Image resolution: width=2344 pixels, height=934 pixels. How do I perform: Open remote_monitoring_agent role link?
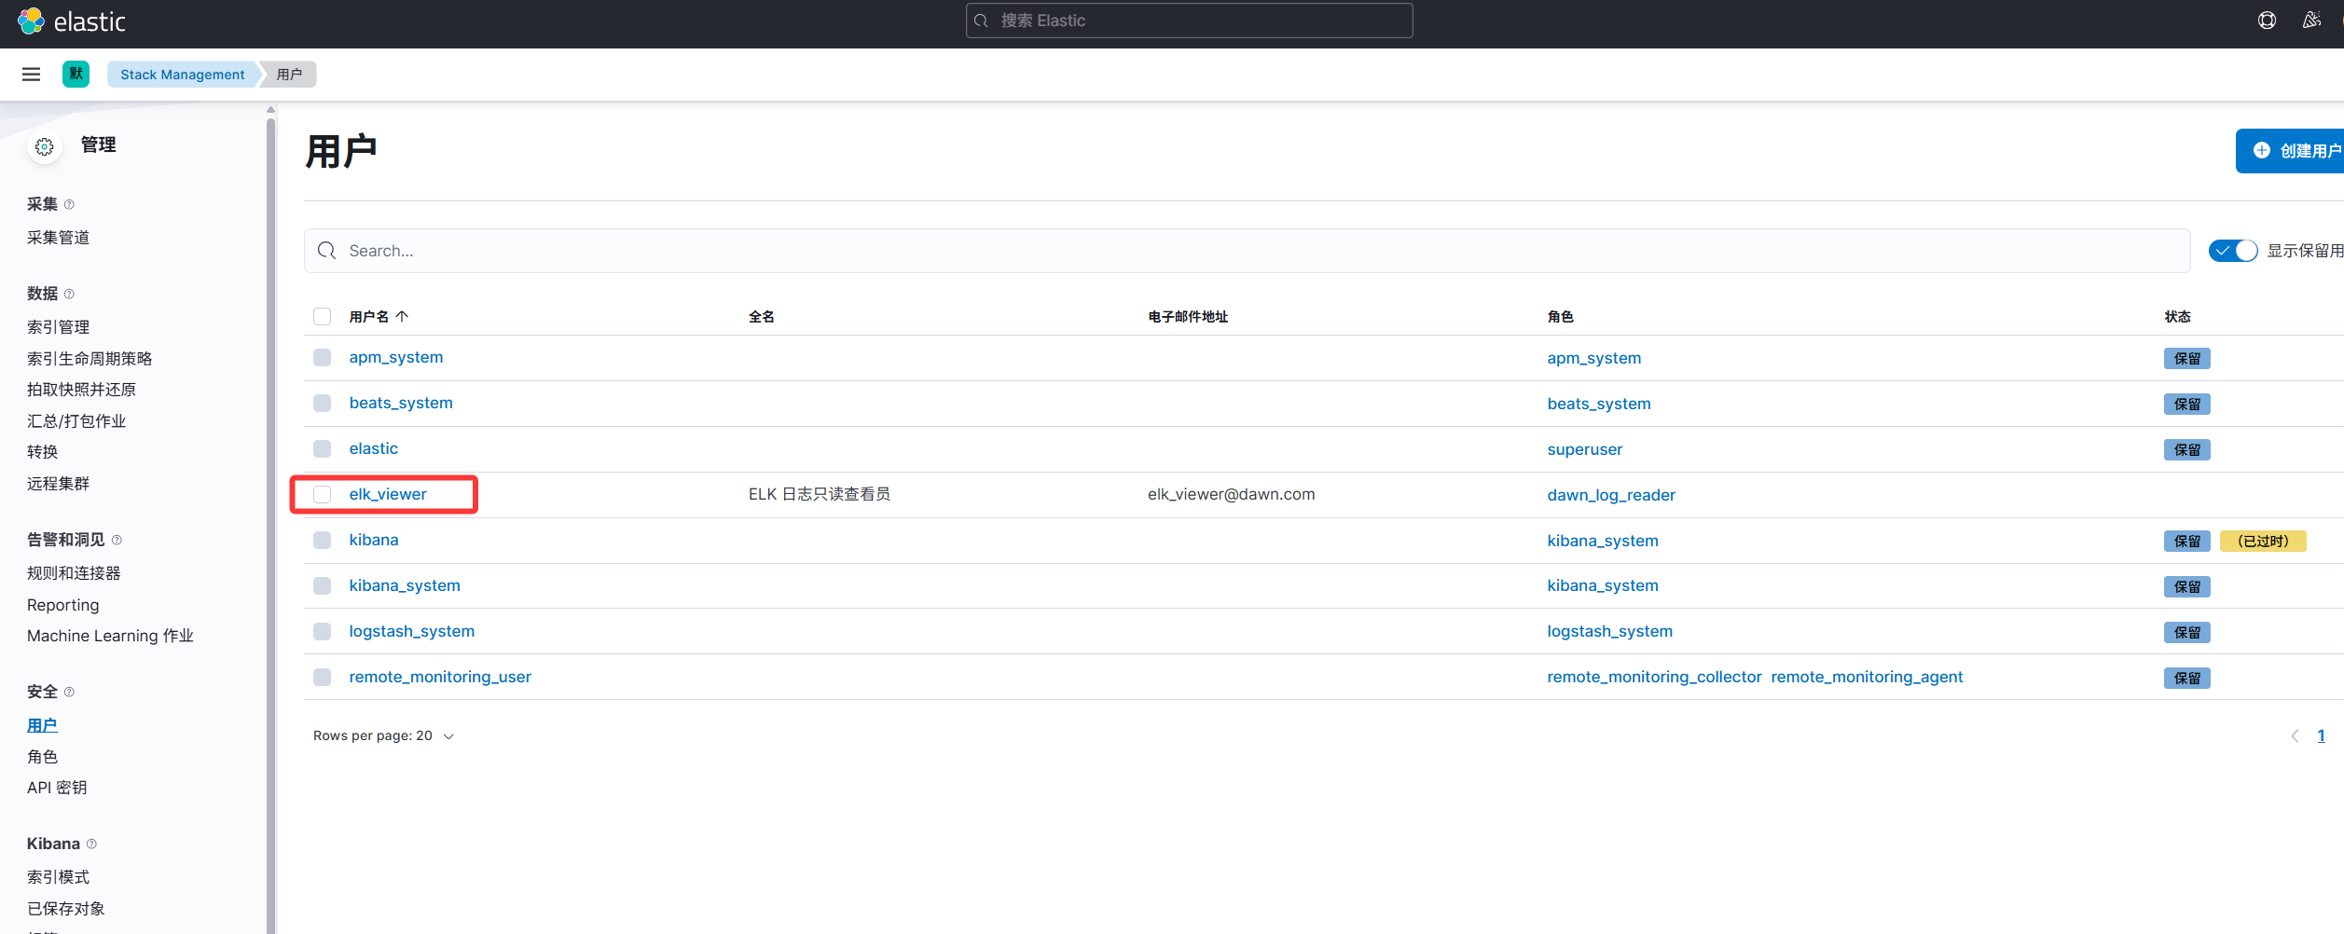(1867, 677)
